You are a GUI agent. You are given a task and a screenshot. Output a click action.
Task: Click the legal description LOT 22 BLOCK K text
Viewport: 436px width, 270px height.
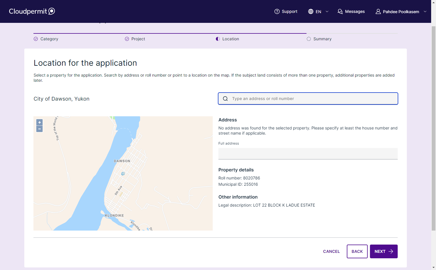(x=267, y=205)
